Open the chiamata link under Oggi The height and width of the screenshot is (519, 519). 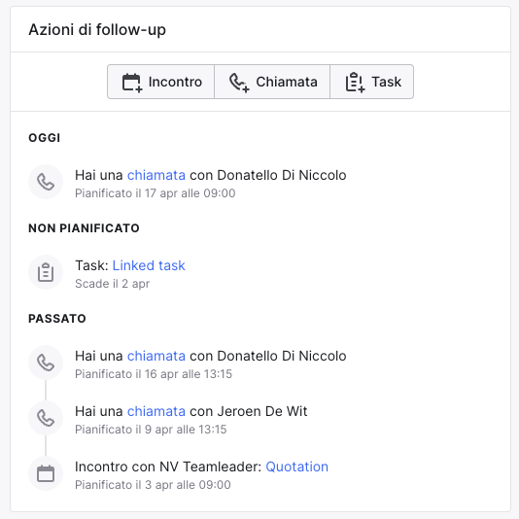[156, 175]
